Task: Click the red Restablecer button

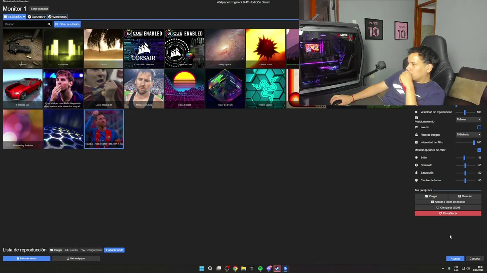Action: [448, 213]
